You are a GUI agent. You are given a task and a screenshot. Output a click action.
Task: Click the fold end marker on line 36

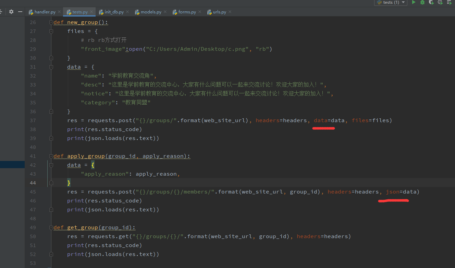[51, 112]
